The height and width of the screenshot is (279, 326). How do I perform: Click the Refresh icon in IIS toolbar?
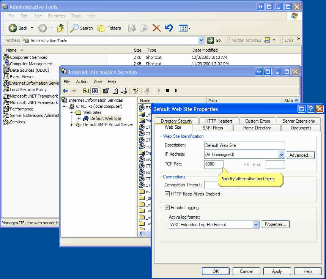pyautogui.click(x=115, y=91)
